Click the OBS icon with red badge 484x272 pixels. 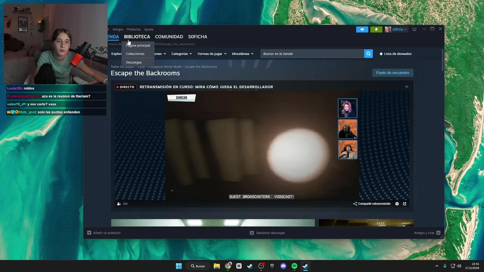pos(261,266)
